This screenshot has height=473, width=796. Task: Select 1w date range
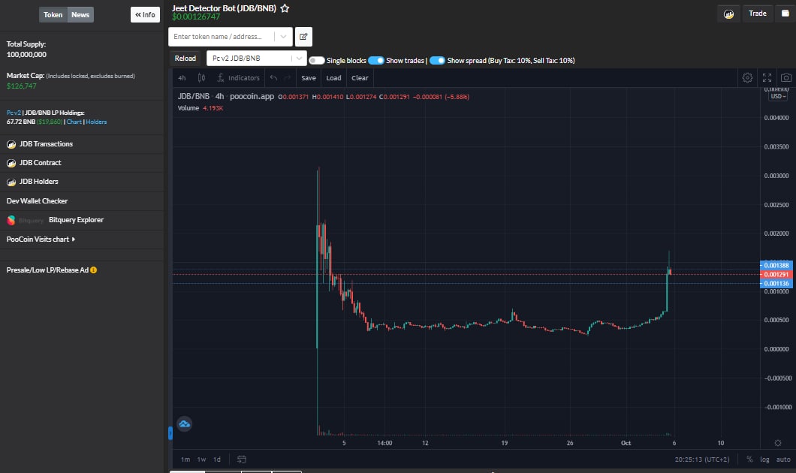click(x=201, y=459)
